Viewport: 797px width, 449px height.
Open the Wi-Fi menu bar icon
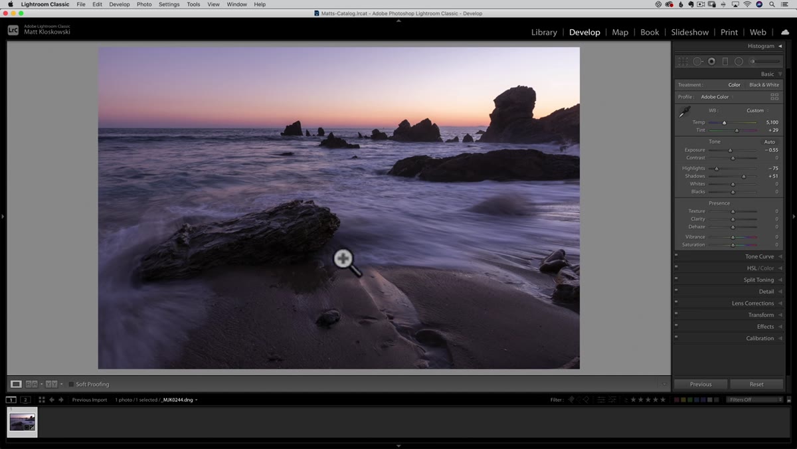click(747, 4)
